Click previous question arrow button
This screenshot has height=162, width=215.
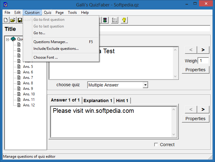click(x=191, y=50)
